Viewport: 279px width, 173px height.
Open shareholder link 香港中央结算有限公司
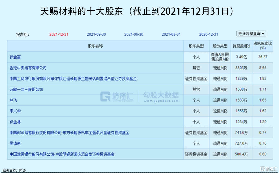(28, 68)
